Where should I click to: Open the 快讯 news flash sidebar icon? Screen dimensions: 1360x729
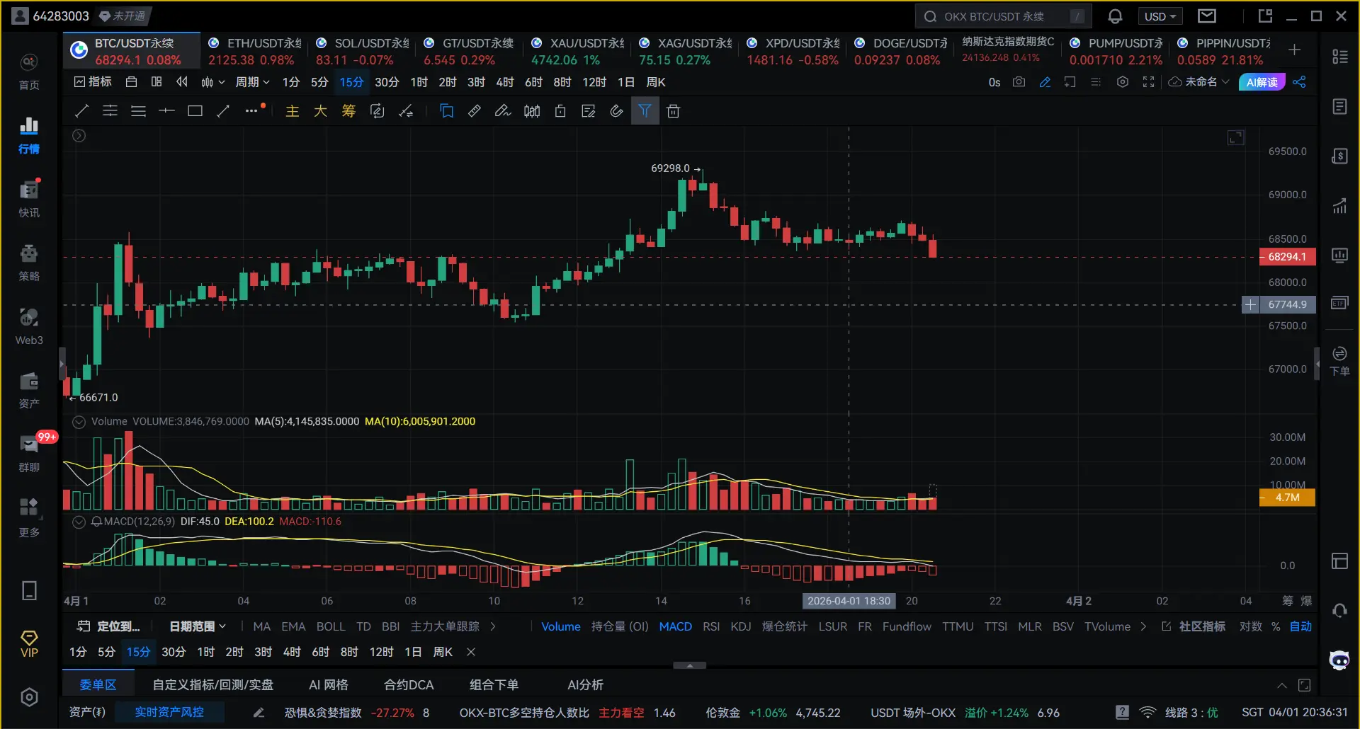coord(29,199)
